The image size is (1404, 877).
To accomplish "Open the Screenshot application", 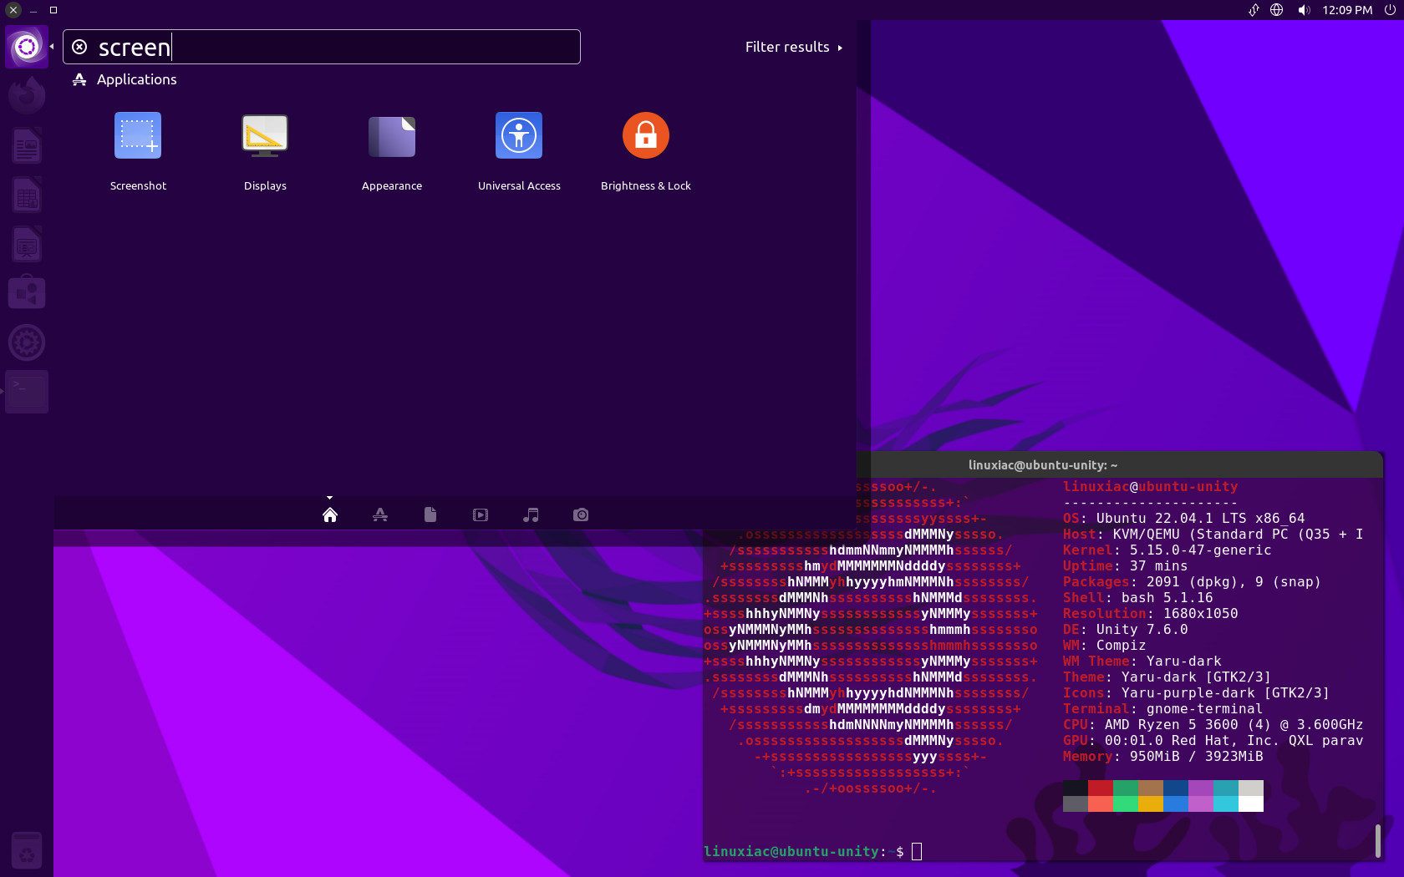I will point(138,135).
